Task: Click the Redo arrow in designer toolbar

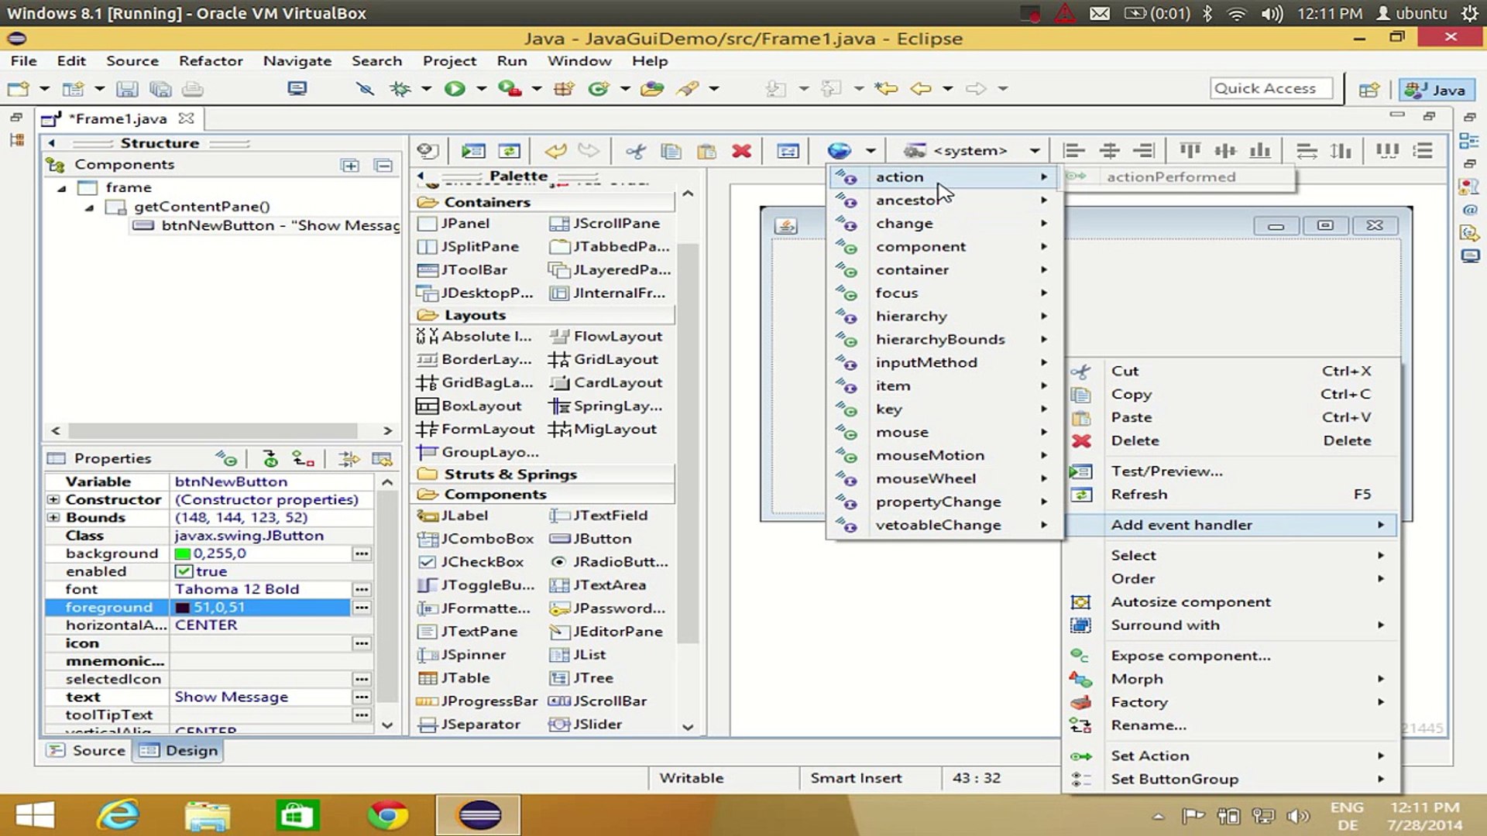Action: [589, 151]
